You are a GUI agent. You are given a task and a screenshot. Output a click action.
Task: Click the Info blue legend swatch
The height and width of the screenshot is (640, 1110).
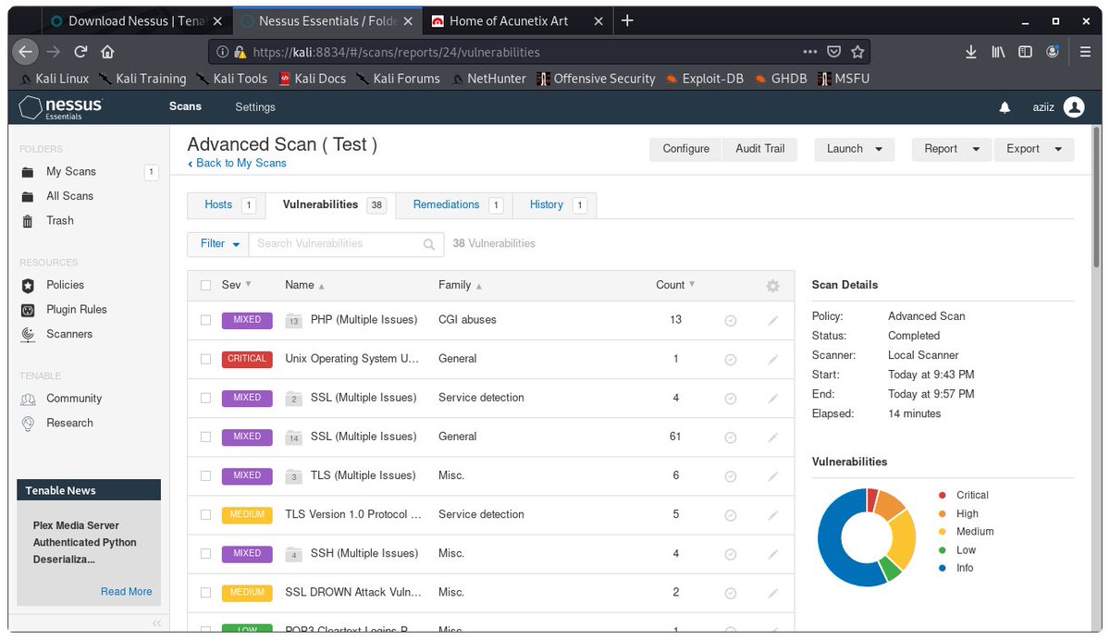coord(942,568)
